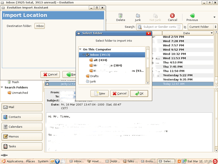The image size is (218, 164).
Task: Click the folder tree scroll down arrow
Action: coord(148,83)
